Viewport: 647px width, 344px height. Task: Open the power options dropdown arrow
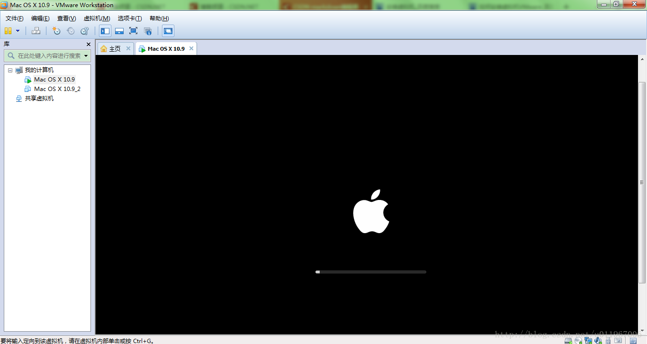pyautogui.click(x=18, y=31)
